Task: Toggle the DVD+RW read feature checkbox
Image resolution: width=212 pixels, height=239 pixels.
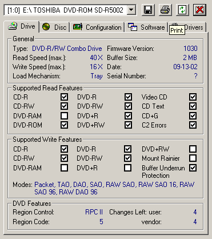Action: point(128,125)
